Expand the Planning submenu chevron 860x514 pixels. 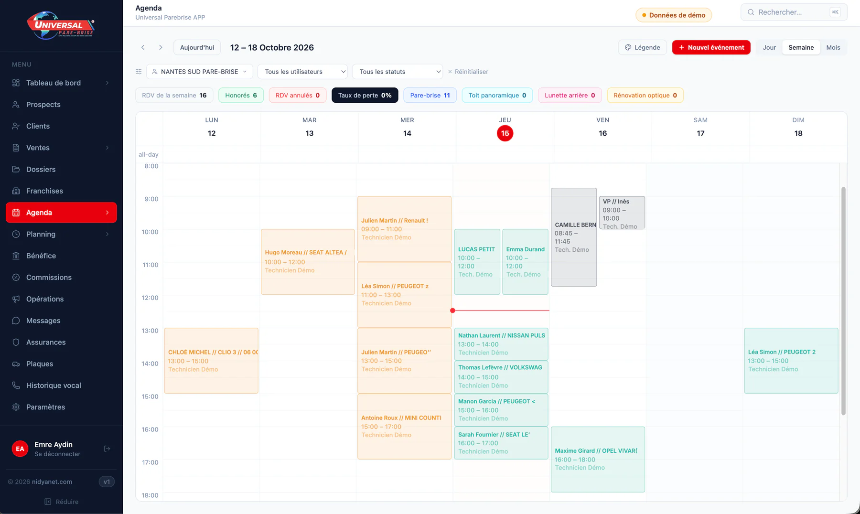pyautogui.click(x=107, y=234)
